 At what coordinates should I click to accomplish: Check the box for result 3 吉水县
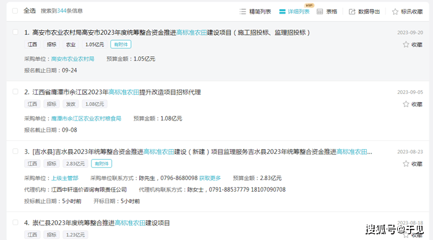click(x=15, y=152)
